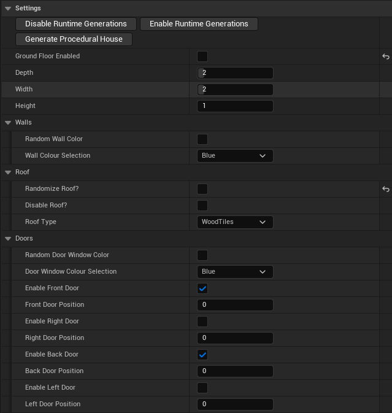
Task: Click Enable Runtime Generations button
Action: tap(199, 24)
